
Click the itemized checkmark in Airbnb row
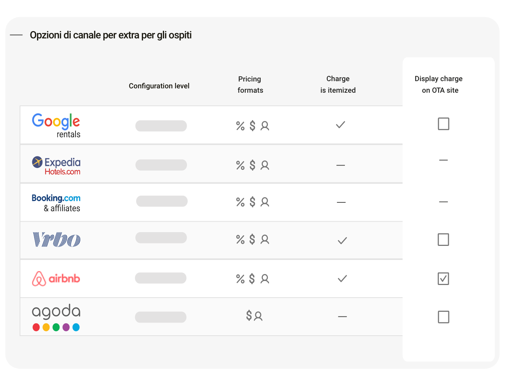(342, 278)
